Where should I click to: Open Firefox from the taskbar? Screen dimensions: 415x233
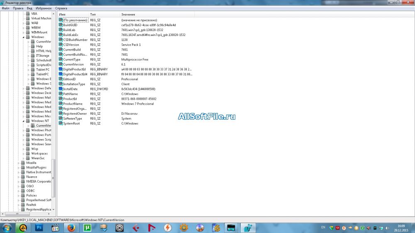coord(71,228)
